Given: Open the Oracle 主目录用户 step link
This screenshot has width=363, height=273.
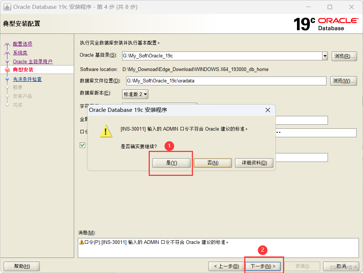Looking at the screenshot, I should click(x=32, y=62).
